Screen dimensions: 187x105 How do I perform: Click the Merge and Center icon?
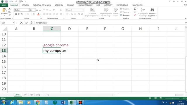(61, 14)
